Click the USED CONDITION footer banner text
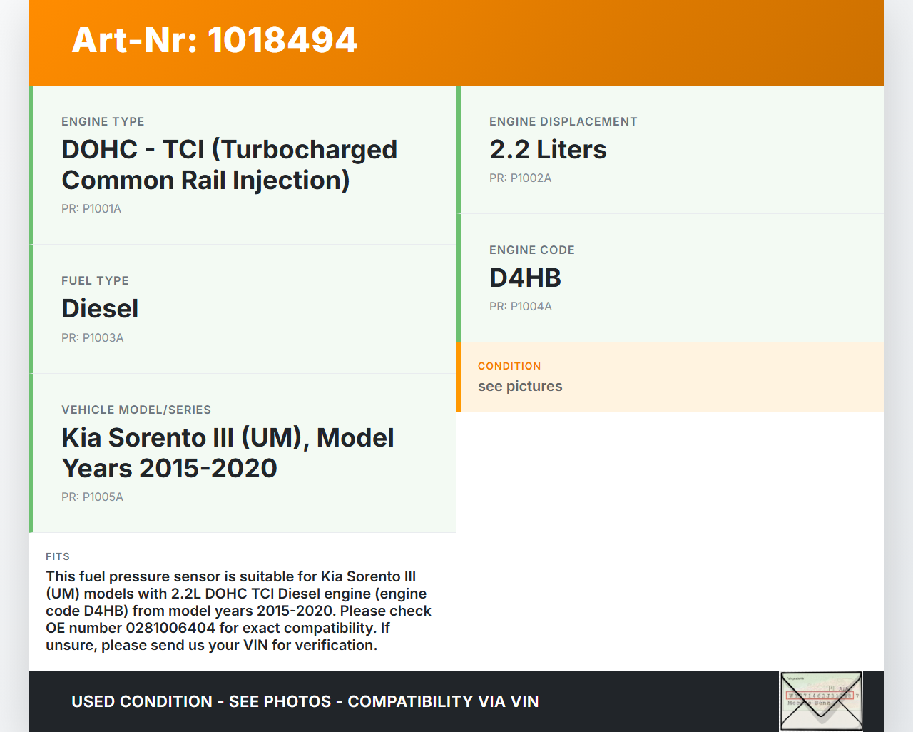The width and height of the screenshot is (913, 732). point(305,702)
